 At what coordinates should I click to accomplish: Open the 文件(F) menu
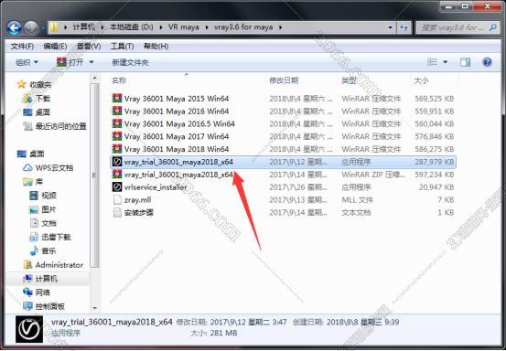tap(22, 47)
